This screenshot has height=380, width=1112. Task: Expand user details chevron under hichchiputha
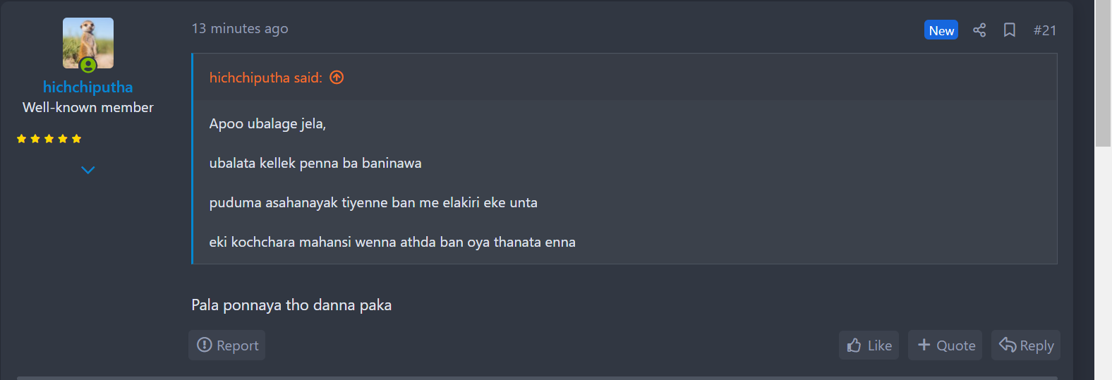(x=88, y=170)
